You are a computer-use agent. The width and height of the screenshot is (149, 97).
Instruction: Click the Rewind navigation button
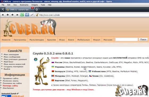(x=3, y=15)
